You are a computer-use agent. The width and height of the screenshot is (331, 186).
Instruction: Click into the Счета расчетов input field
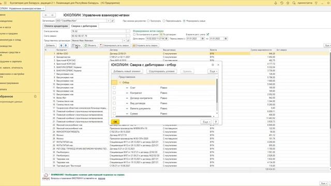tap(99, 31)
